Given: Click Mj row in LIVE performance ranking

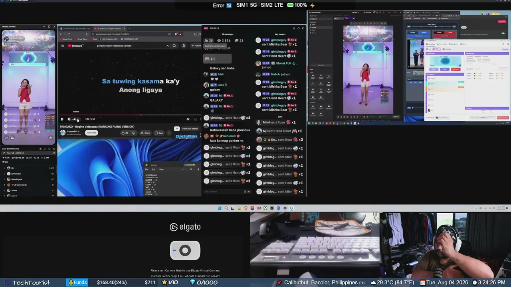Looking at the screenshot, I should point(28,168).
